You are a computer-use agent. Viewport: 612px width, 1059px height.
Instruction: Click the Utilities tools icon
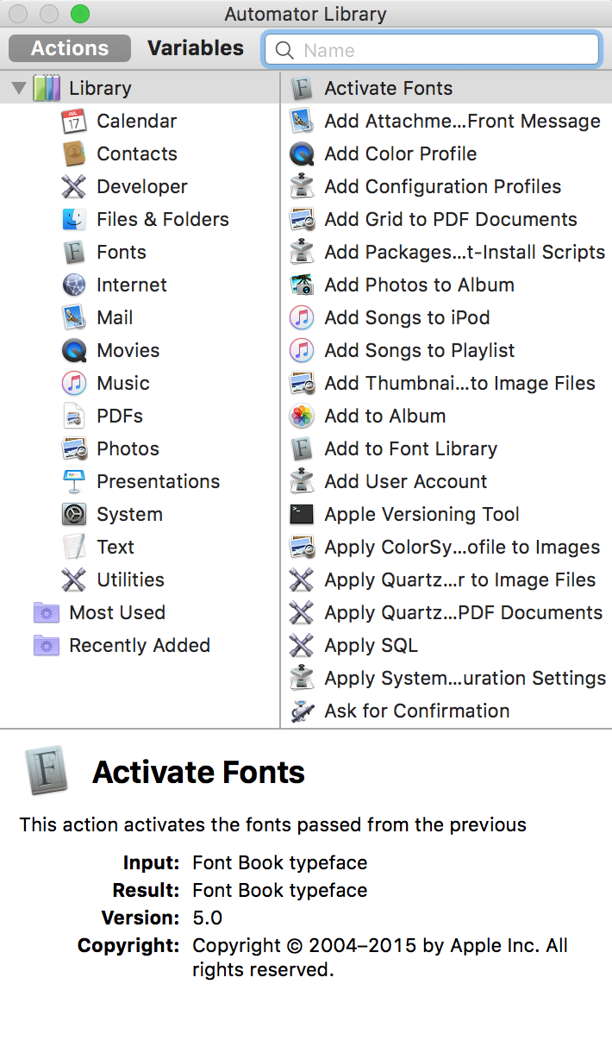[x=74, y=580]
